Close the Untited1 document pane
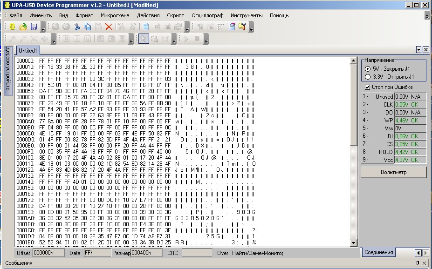Viewport: 432px width, 269px height. [426, 49]
